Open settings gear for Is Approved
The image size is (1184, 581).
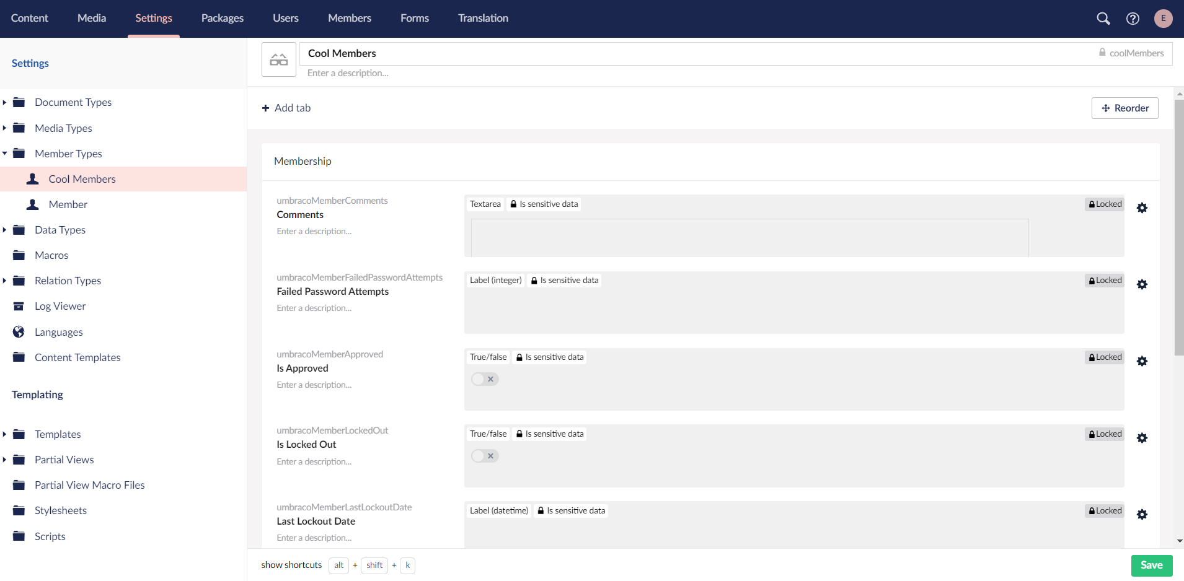pyautogui.click(x=1142, y=361)
